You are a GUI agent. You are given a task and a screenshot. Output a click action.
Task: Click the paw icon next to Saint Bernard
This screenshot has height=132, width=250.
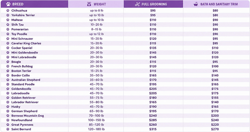[x=8, y=129]
